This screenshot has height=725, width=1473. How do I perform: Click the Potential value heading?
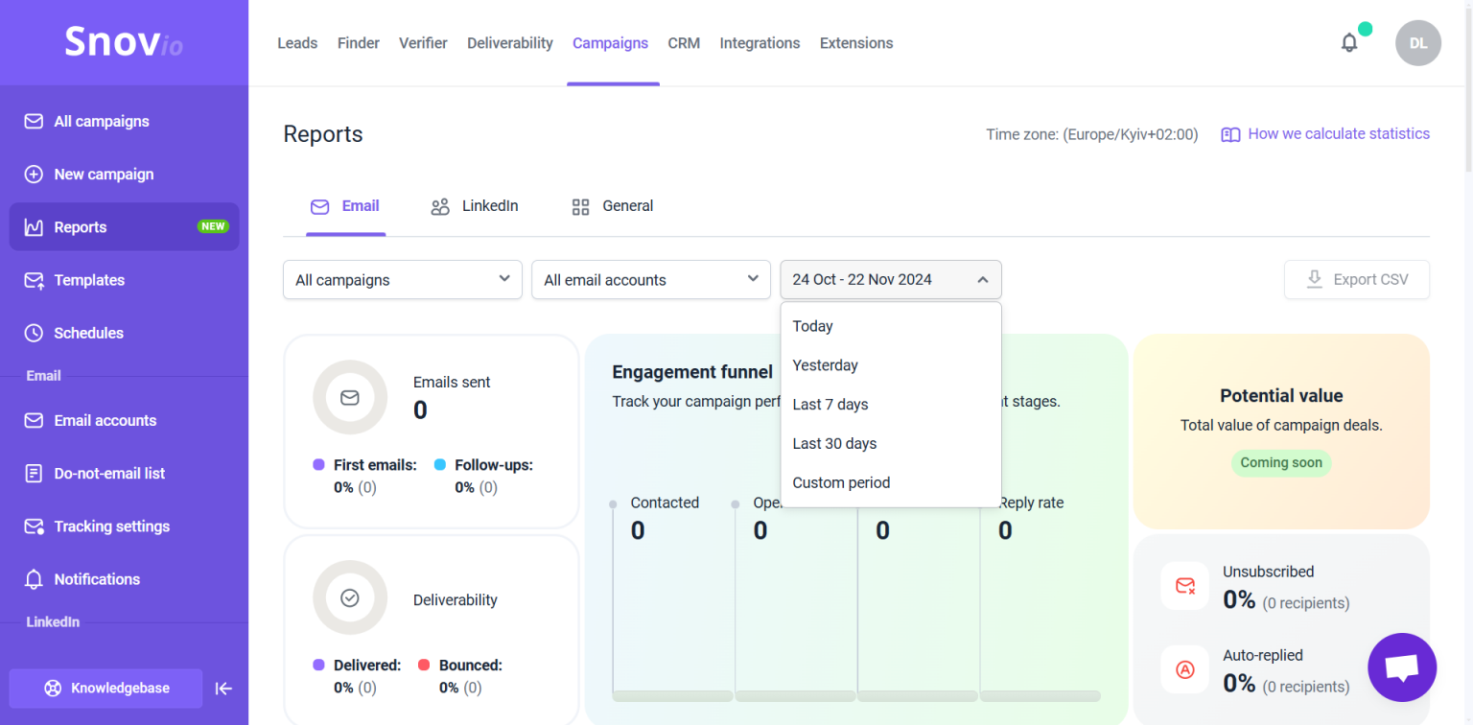tap(1281, 395)
